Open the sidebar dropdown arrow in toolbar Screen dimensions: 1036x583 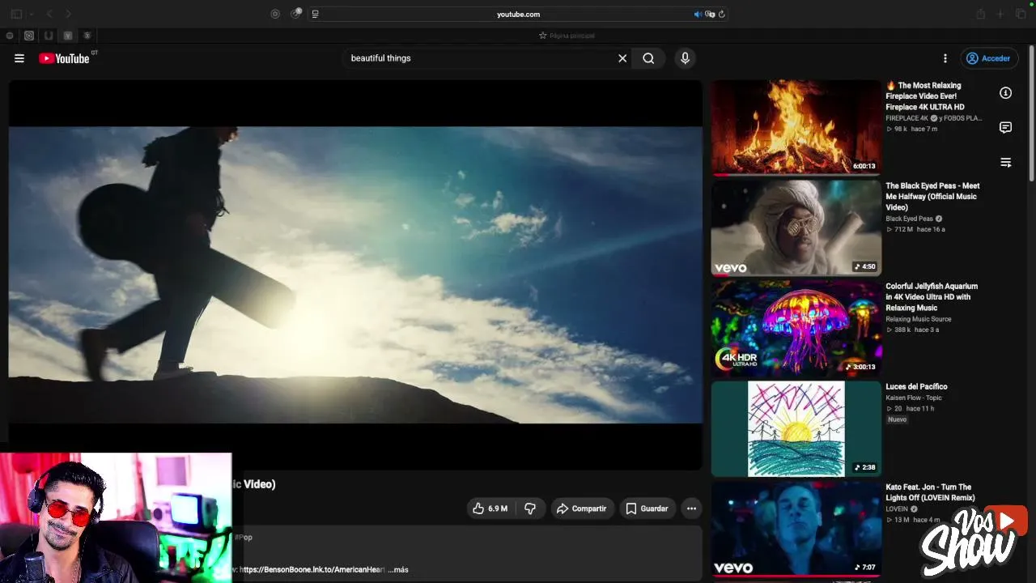point(32,14)
